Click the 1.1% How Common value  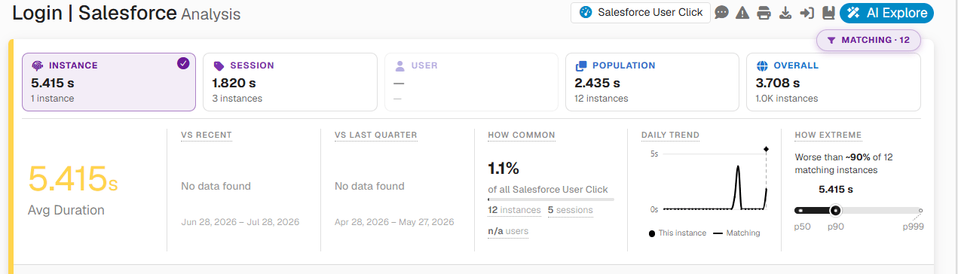coord(503,168)
